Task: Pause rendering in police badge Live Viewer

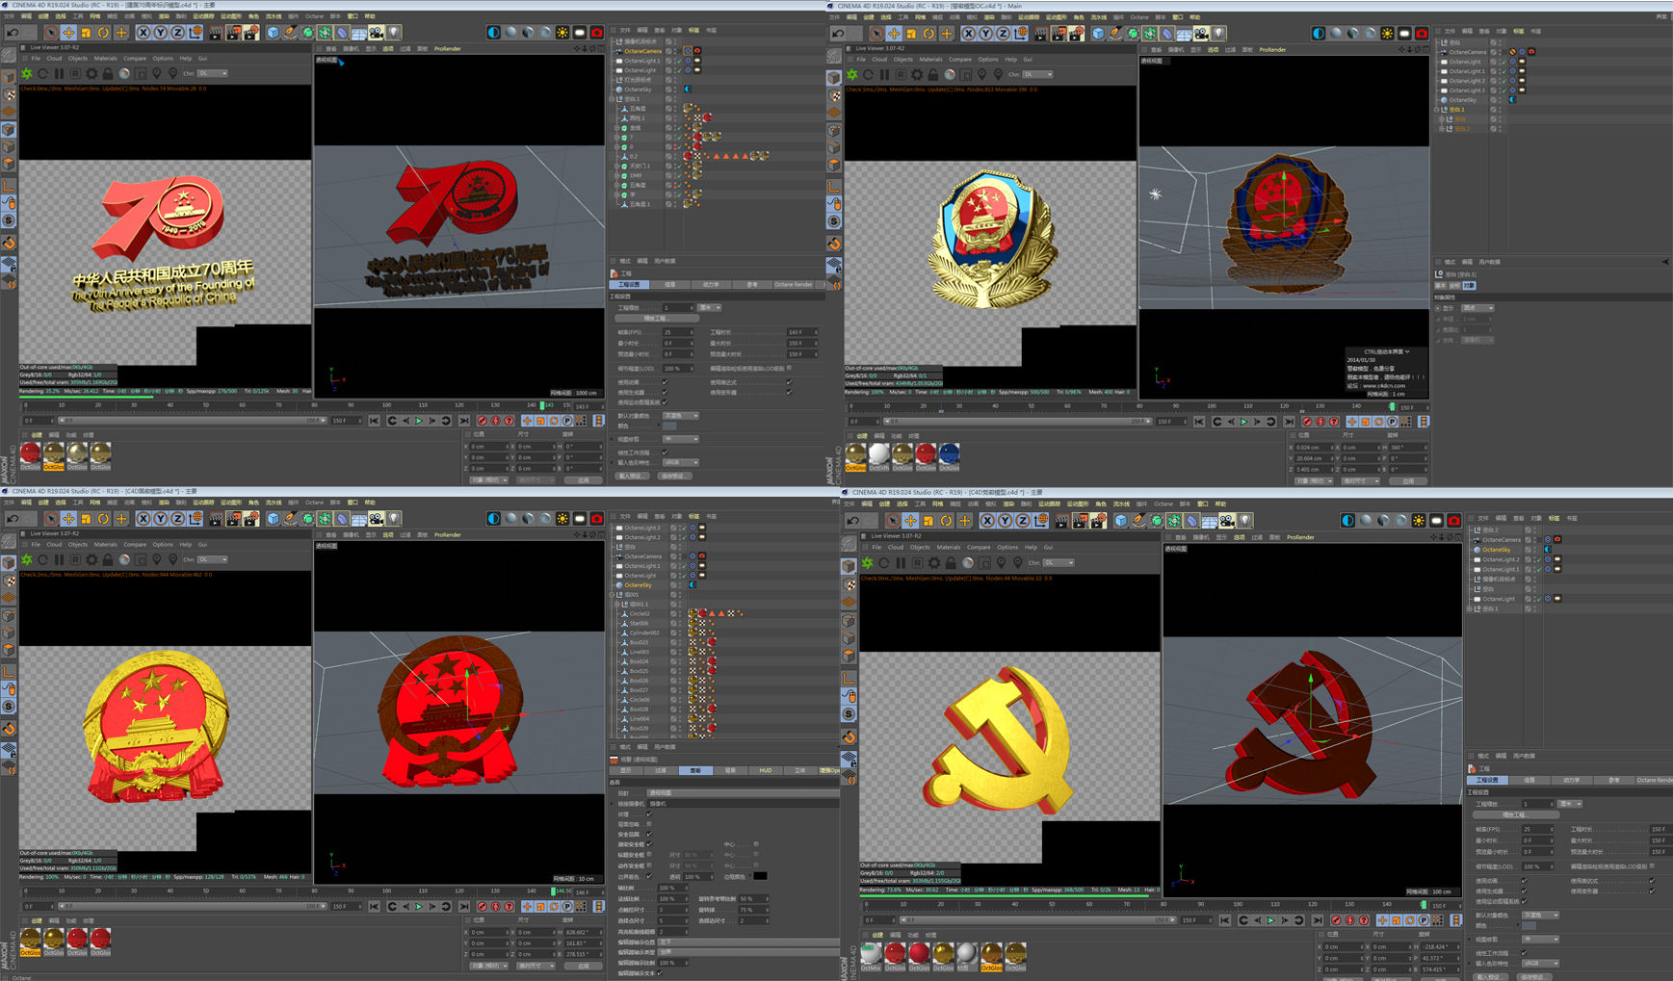Action: pos(884,74)
